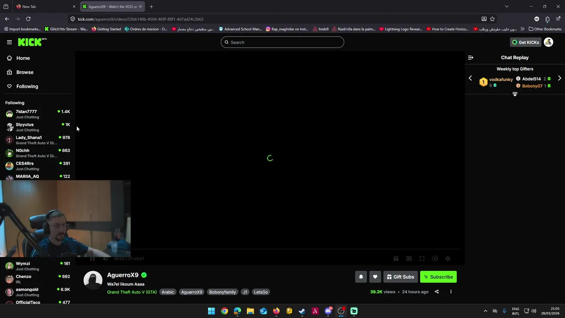
Task: Click the Gift Subs button
Action: [400, 277]
